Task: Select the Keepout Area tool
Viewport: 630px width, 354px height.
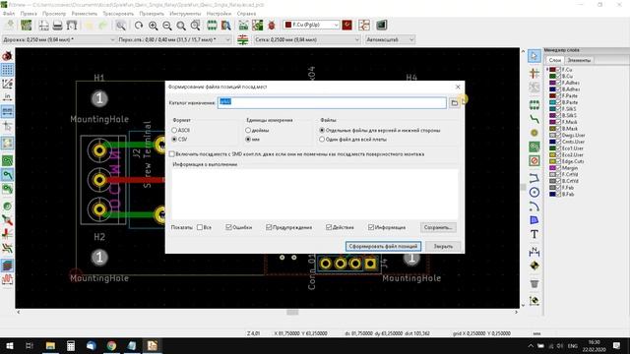Action: point(534,161)
